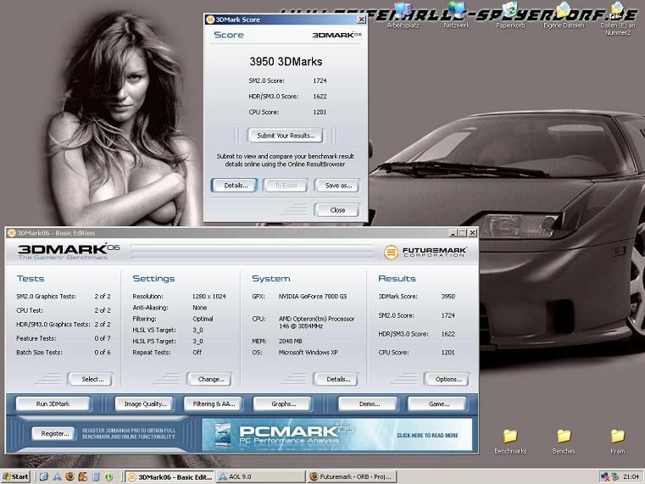Image resolution: width=645 pixels, height=484 pixels.
Task: Click the Resolution value 1280 x 1024
Action: pos(209,296)
